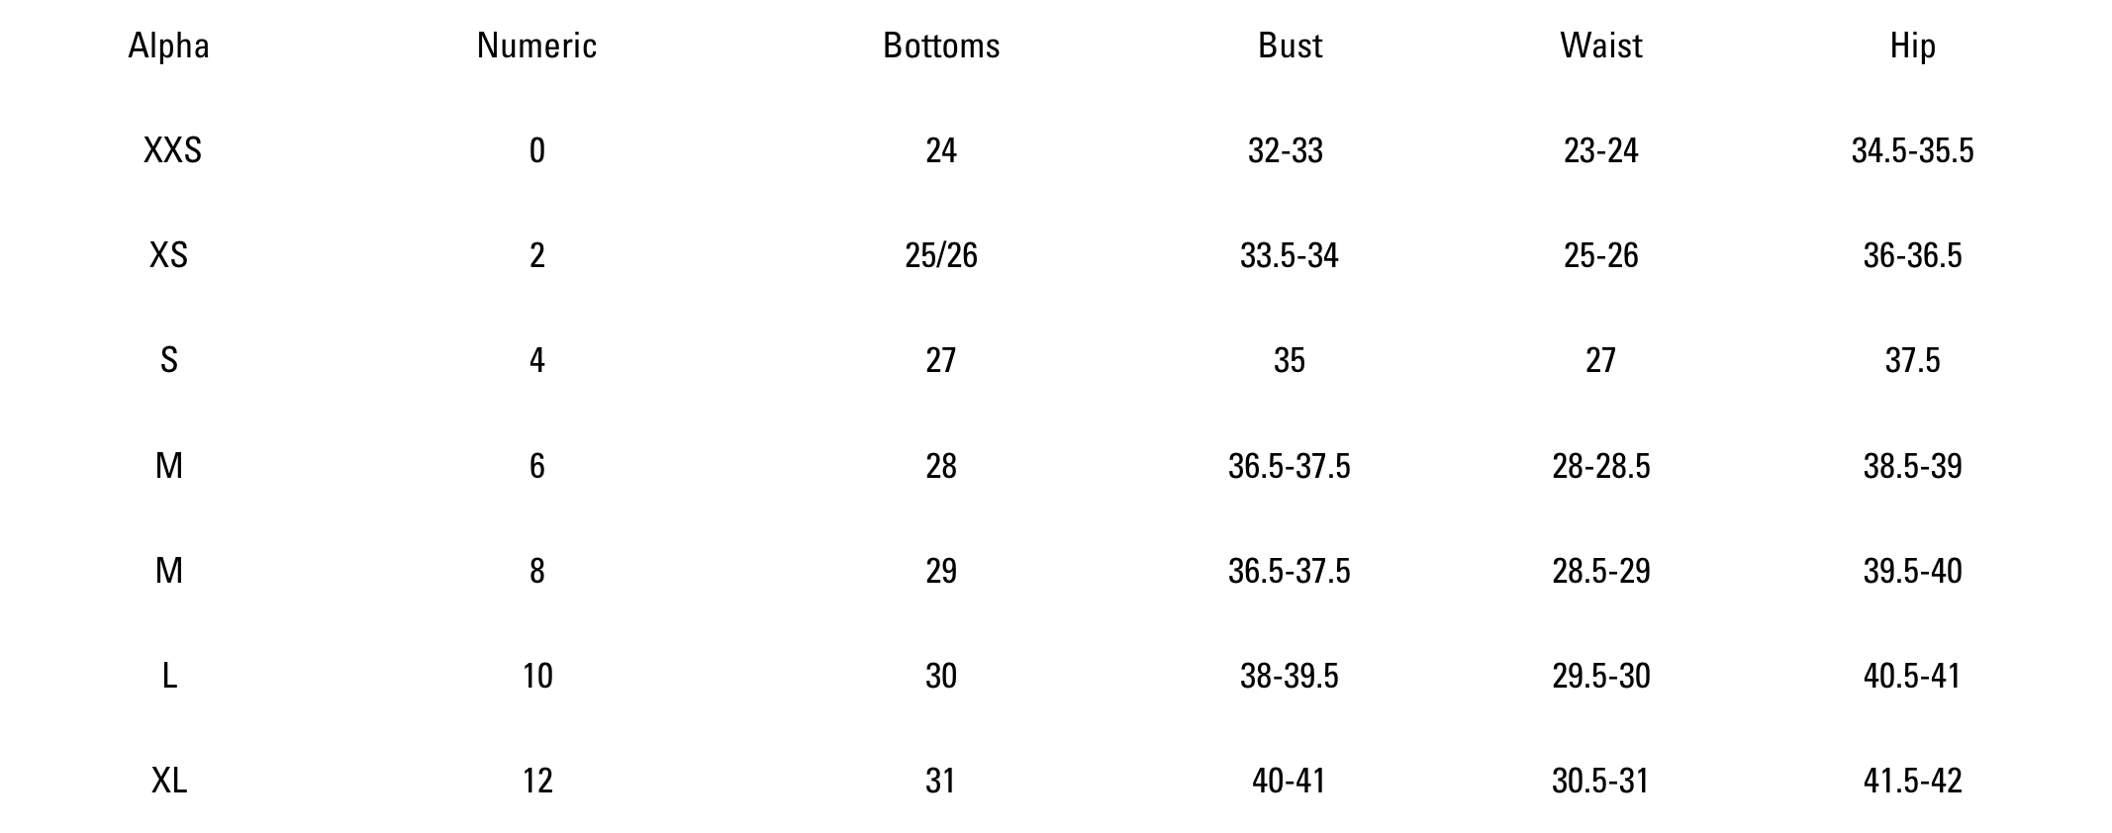Select the 38-39.5 bust value

click(1289, 676)
